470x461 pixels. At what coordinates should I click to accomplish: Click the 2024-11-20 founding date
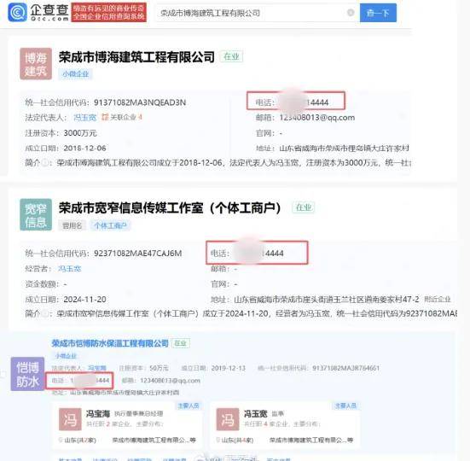pos(84,300)
